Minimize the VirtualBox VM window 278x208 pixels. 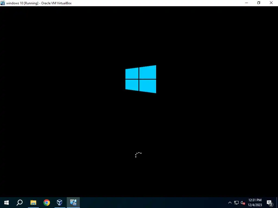coord(247,3)
